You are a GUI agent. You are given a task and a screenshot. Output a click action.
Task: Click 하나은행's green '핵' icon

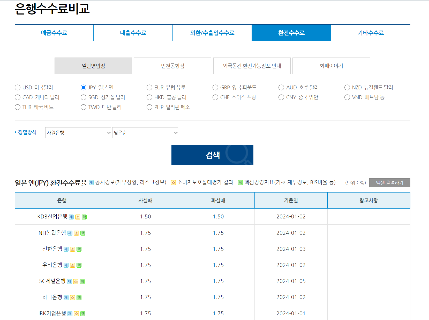(x=79, y=297)
